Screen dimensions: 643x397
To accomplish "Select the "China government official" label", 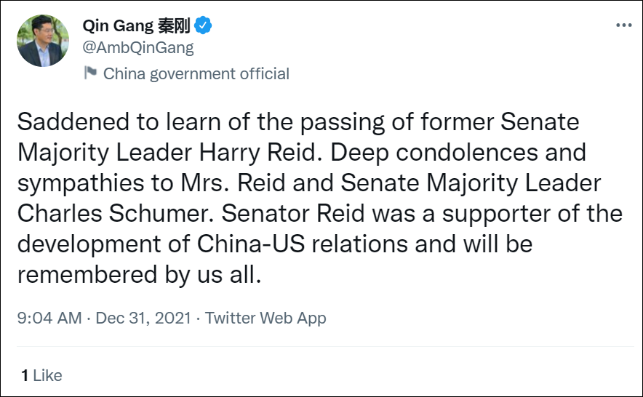I will click(x=196, y=73).
